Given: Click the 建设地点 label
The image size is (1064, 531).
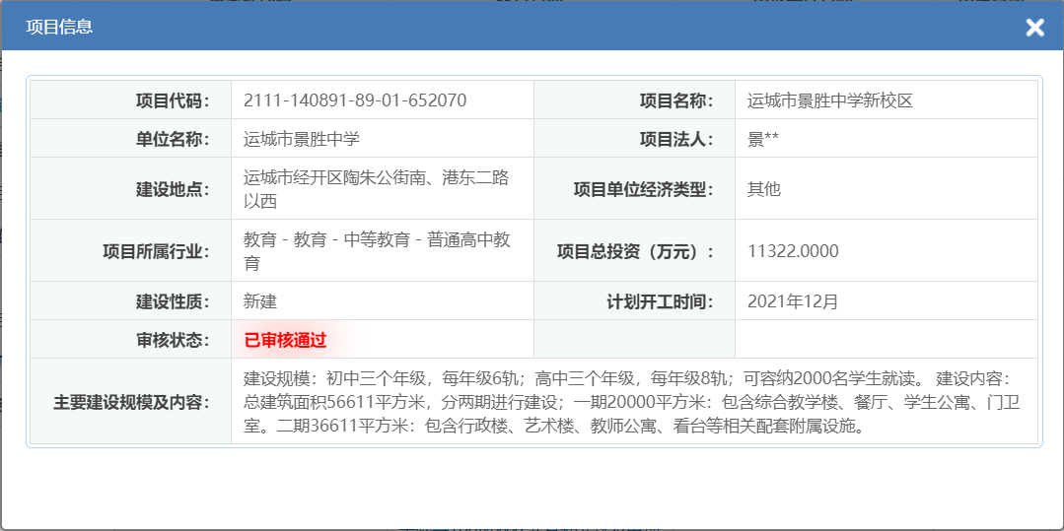Looking at the screenshot, I should pyautogui.click(x=173, y=189).
